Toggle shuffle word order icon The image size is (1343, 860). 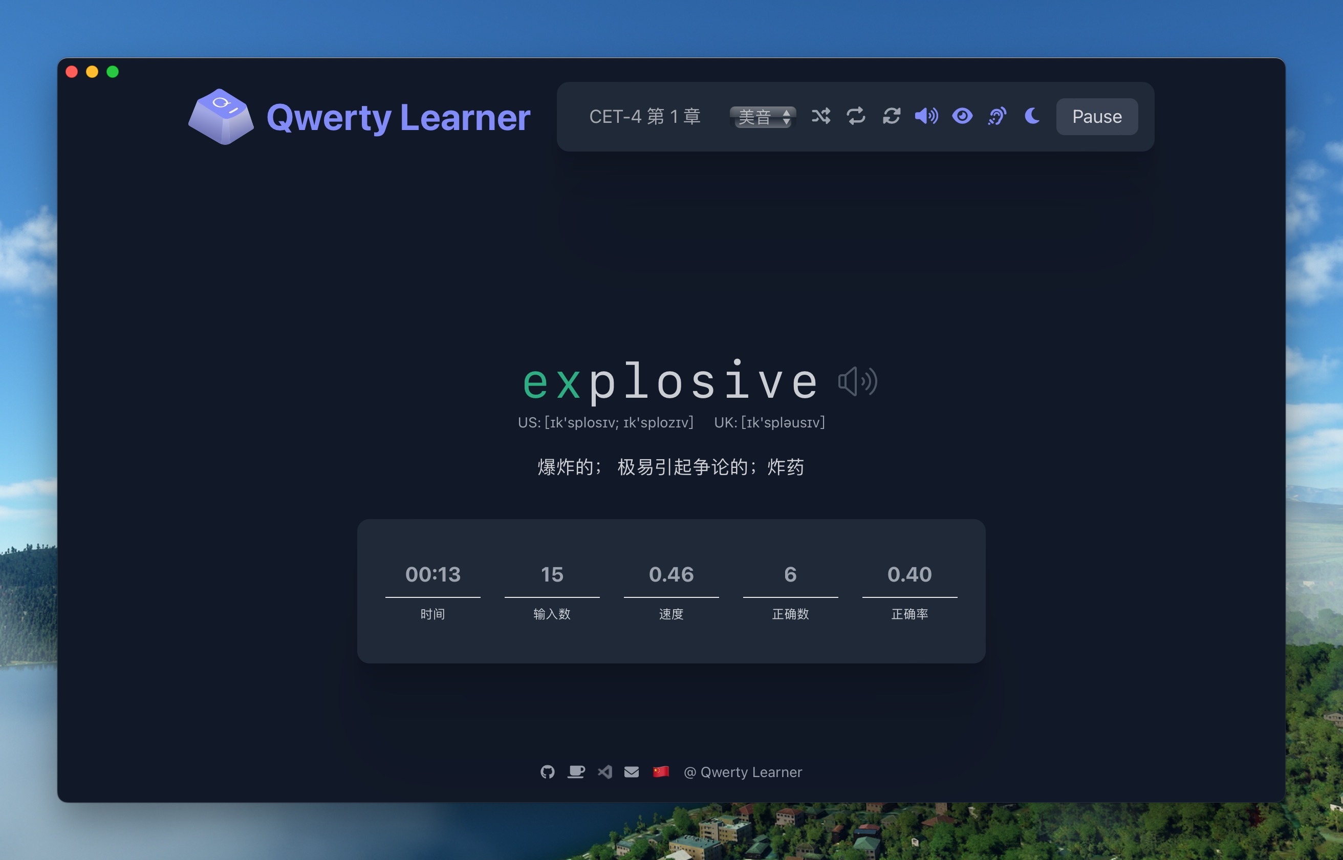[820, 116]
